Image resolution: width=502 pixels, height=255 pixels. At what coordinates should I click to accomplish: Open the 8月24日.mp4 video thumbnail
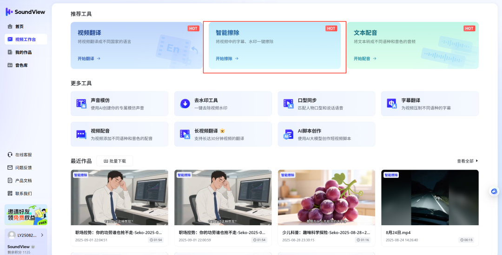pos(430,197)
